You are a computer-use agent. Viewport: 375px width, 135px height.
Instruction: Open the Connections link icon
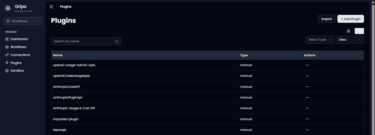click(x=7, y=55)
